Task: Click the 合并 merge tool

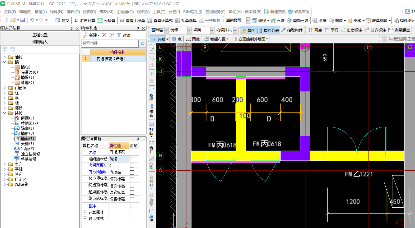Action: [x=152, y=147]
